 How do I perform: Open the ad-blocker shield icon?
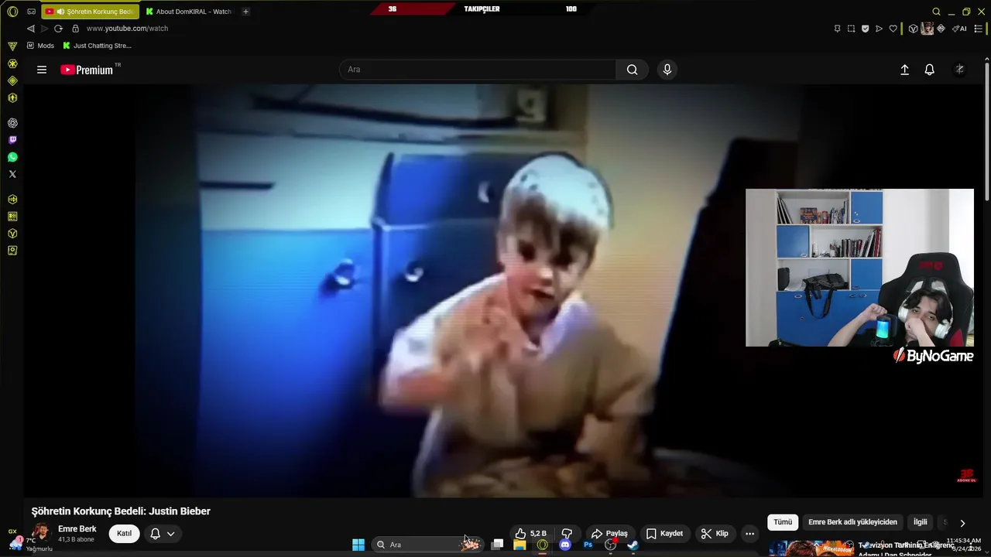[x=865, y=29]
